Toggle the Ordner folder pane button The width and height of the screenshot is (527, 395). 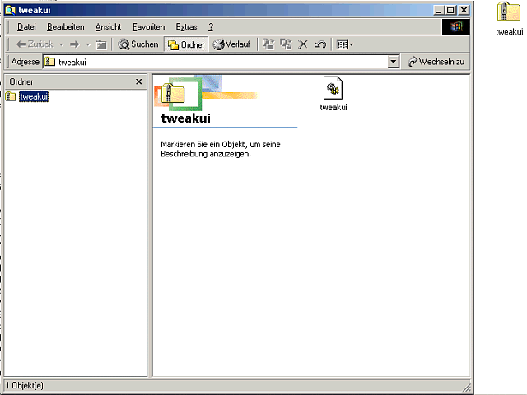pos(186,44)
